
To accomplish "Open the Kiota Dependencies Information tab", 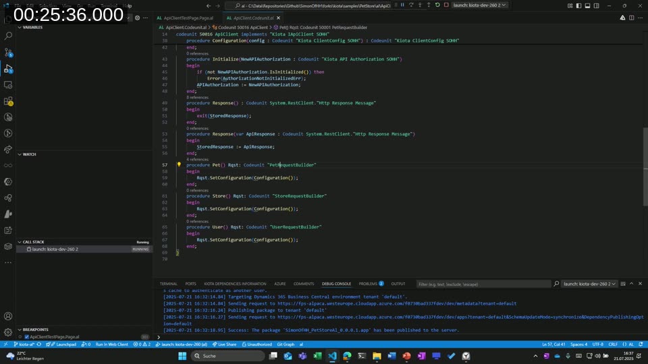I will [x=235, y=284].
